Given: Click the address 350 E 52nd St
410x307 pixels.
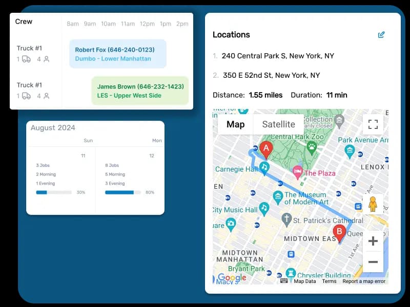Looking at the screenshot, I should coord(272,75).
